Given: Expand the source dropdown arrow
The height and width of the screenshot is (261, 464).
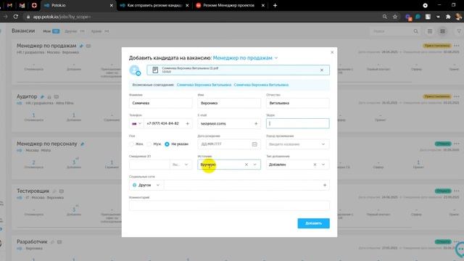Looking at the screenshot, I should click(x=254, y=165).
